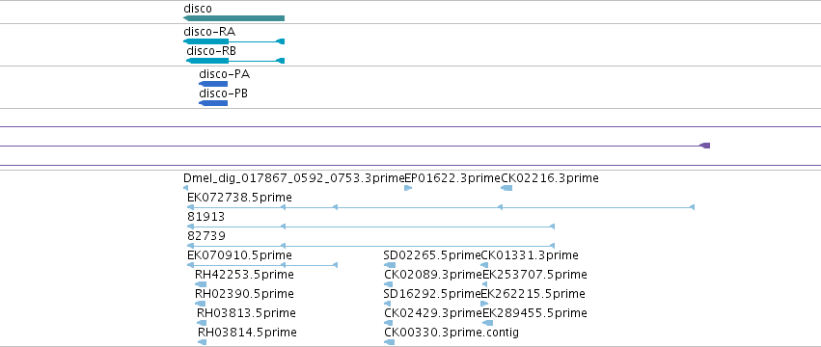Select the disco gene bar

[x=233, y=18]
